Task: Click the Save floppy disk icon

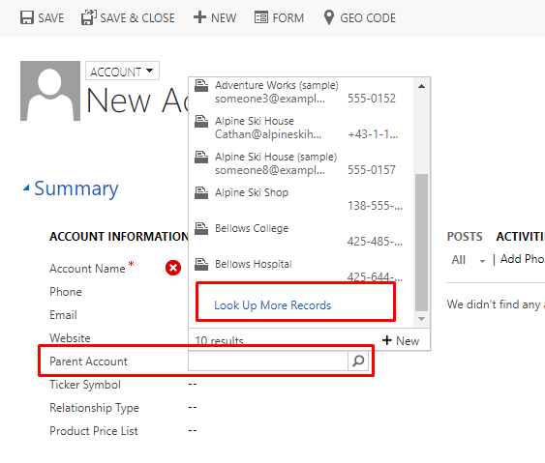Action: pos(27,17)
